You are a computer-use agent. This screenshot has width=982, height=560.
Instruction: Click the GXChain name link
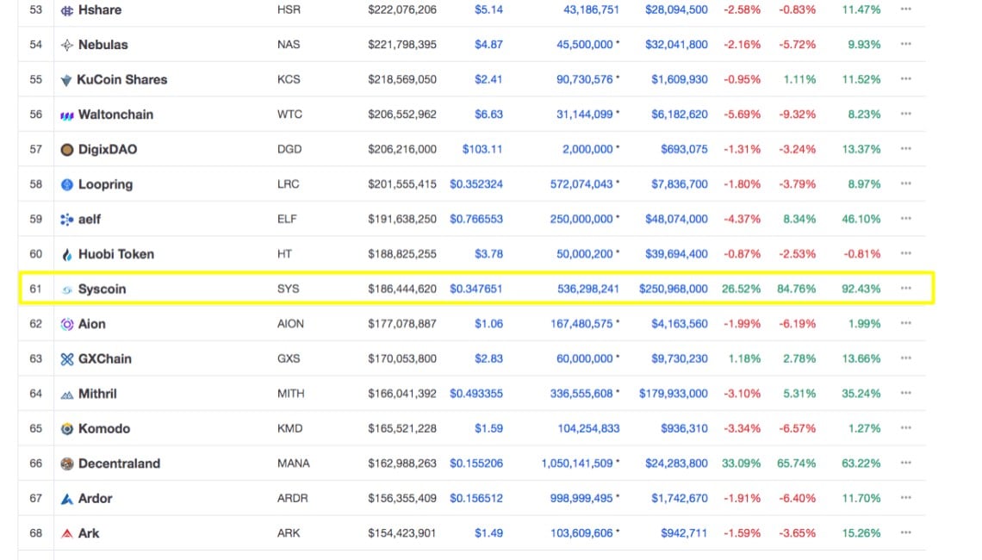tap(104, 359)
